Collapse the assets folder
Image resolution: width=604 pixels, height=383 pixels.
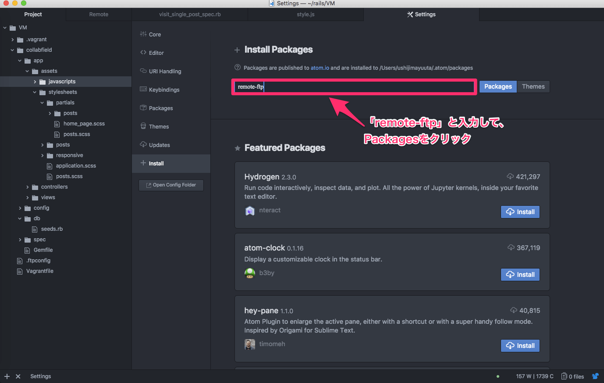(x=28, y=71)
